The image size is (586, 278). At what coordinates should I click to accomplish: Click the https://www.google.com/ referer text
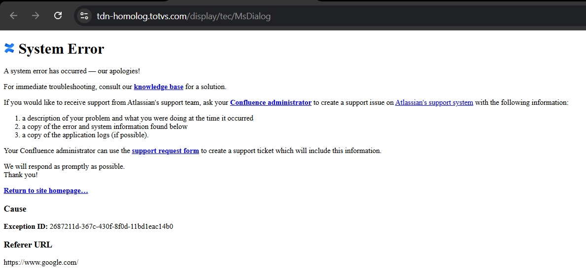(x=41, y=262)
